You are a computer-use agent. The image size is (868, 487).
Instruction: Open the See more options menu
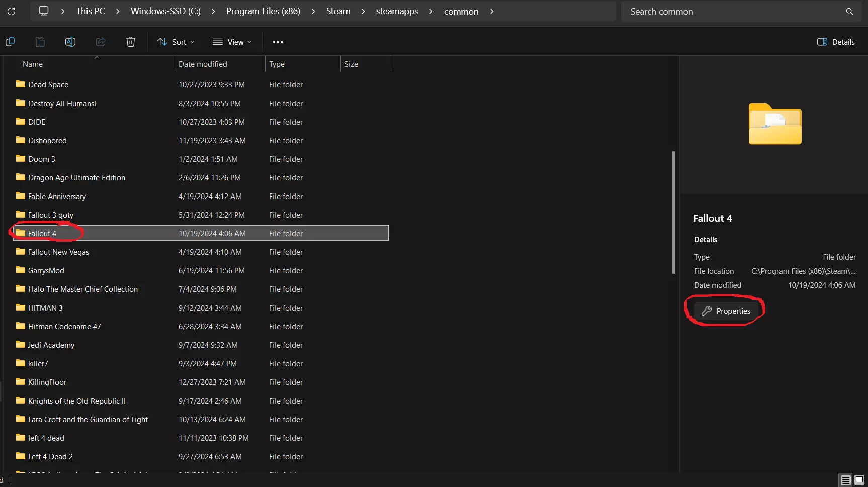click(278, 42)
